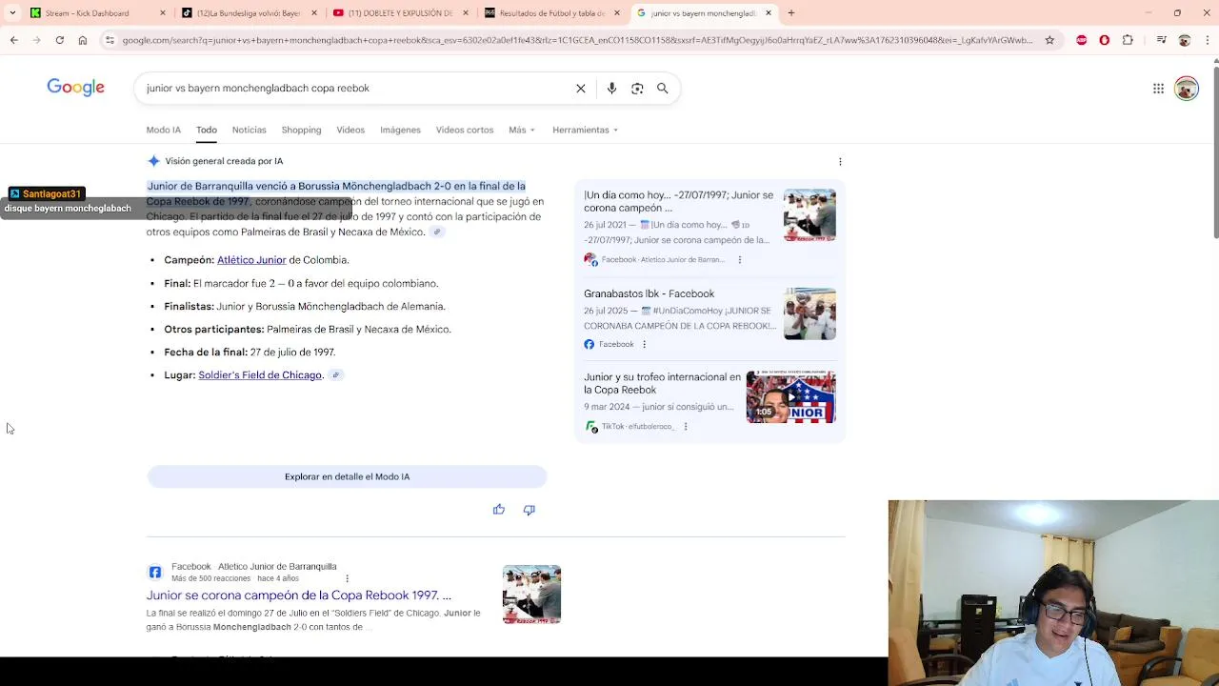Open the Chrome three-dot menu
1219x686 pixels.
click(1206, 40)
